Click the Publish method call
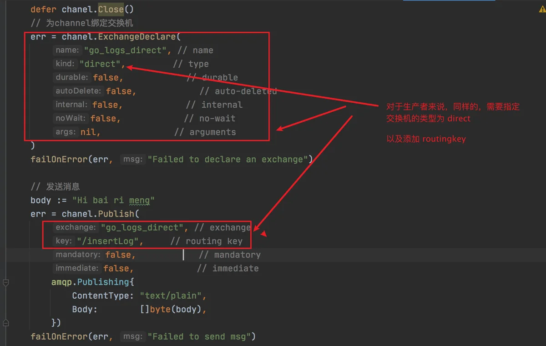Screen dimensions: 546x346 [x=116, y=214]
